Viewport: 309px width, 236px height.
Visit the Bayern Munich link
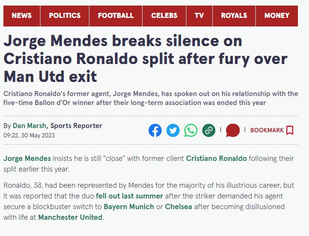(129, 207)
